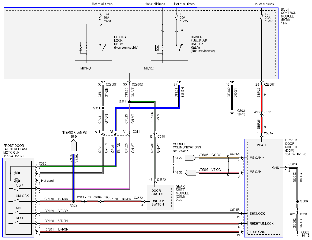This screenshot has height=240, width=312.
Task: Click the Front Door Latch Release Motor LH label
Action: pos(16,151)
